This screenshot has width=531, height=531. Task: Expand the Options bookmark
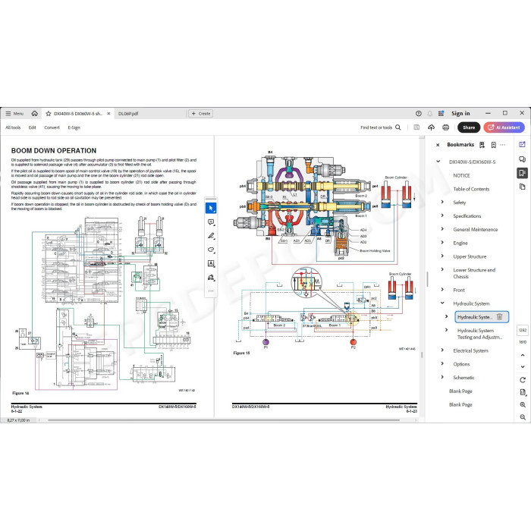[442, 363]
